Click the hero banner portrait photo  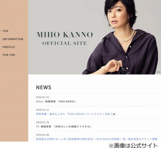(x=121, y=37)
